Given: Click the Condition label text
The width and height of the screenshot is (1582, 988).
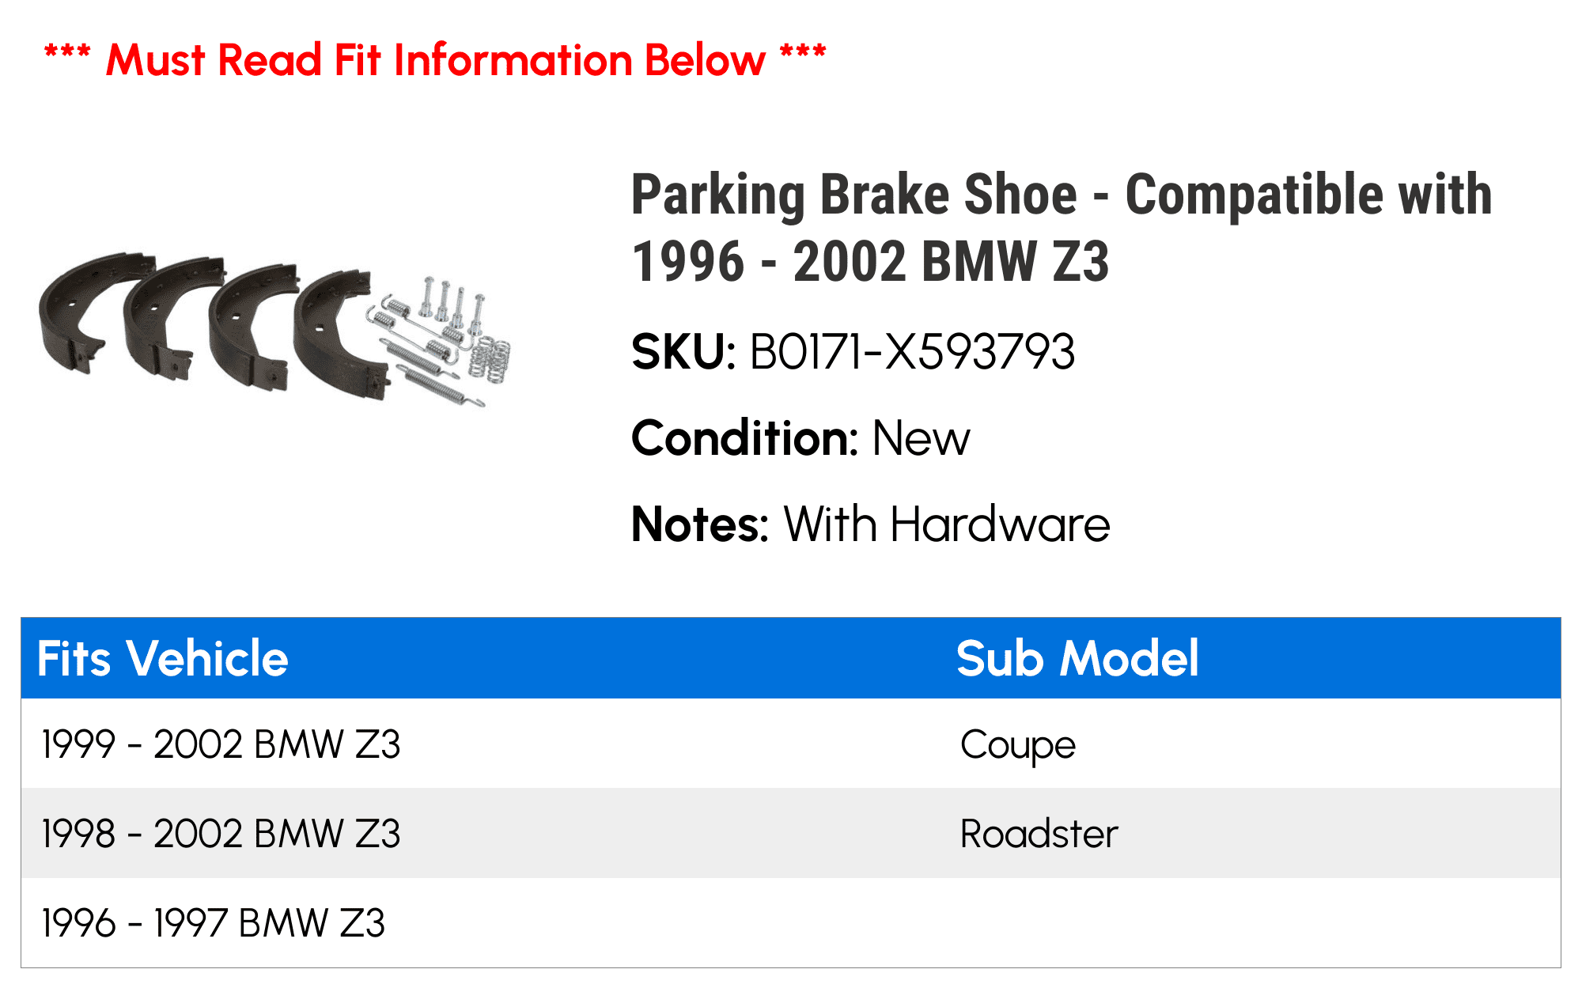Looking at the screenshot, I should 744,438.
